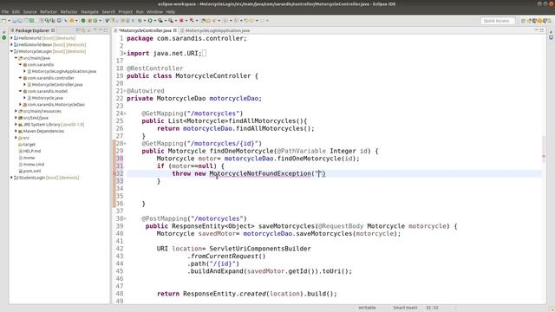The width and height of the screenshot is (555, 312).
Task: Select the Package Explorer view tab
Action: tap(32, 30)
